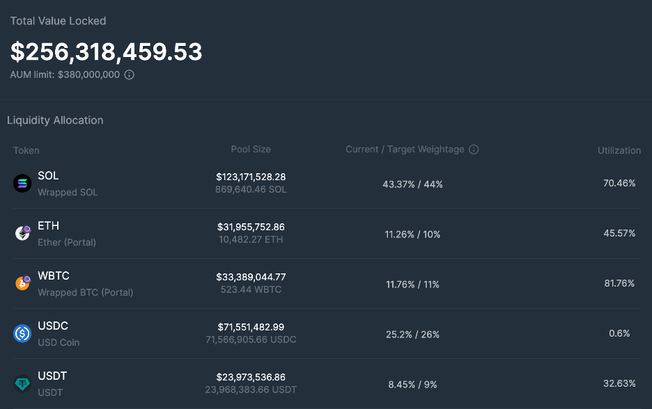
Task: Click the AUM limit info icon
Action: pos(129,74)
